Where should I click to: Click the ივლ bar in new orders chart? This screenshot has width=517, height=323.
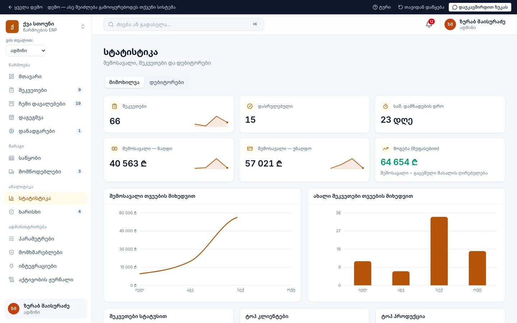[363, 273]
